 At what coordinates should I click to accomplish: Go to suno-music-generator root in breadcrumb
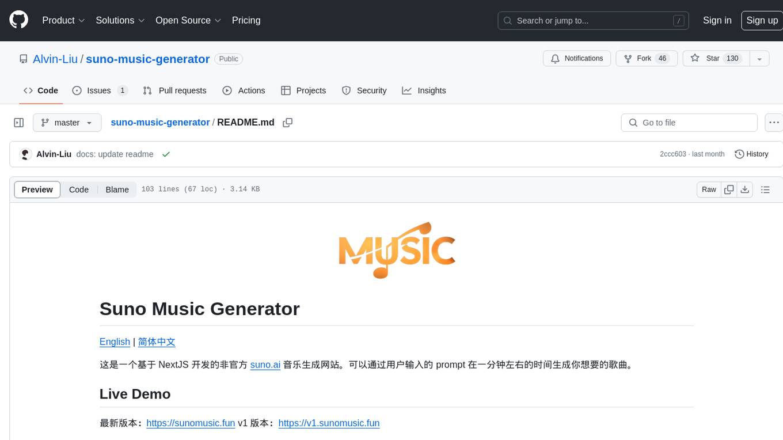[x=160, y=122]
